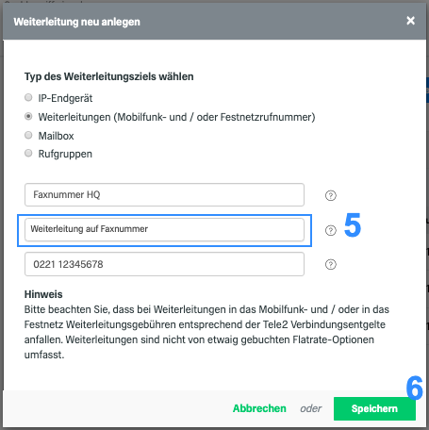429x430 pixels.
Task: Click the Weiterleitungen (Mobilfunk- und / oder Festnetzrufnummer) label
Action: [176, 117]
